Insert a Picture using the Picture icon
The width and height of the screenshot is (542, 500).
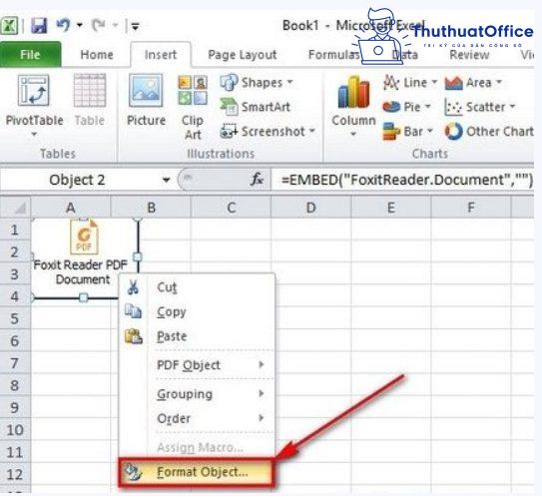pyautogui.click(x=146, y=90)
